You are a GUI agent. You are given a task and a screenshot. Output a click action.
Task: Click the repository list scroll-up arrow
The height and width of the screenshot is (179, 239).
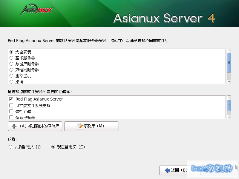[x=229, y=98]
